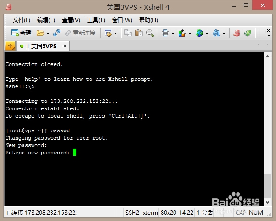Image resolution: width=276 pixels, height=221 pixels.
Task: Click the Print icon
Action: pos(165,33)
